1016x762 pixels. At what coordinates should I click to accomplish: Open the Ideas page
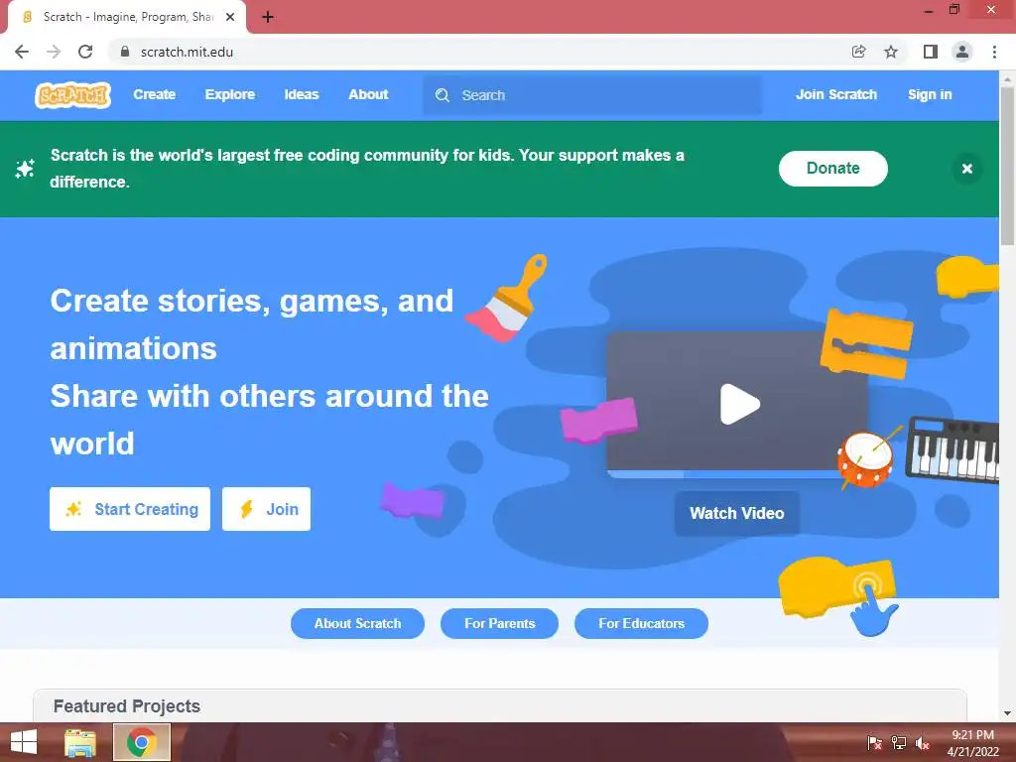coord(302,94)
